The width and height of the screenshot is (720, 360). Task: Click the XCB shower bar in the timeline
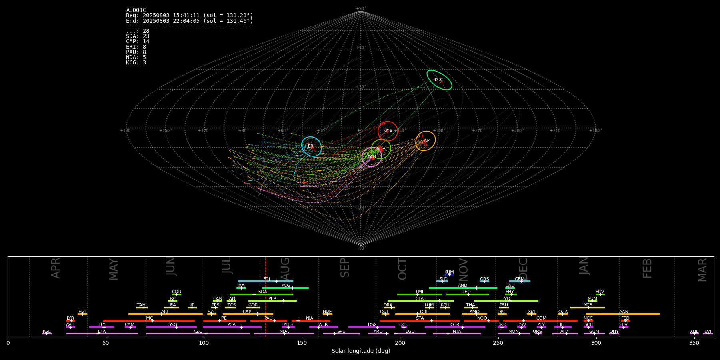click(x=587, y=308)
